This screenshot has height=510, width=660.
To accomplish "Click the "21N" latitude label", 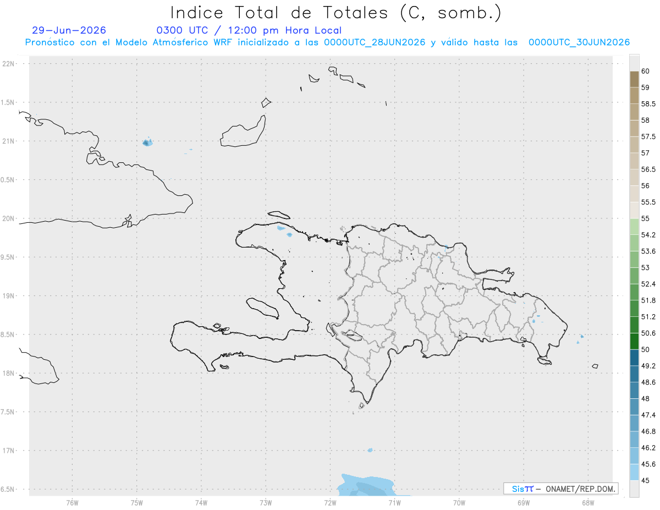I will point(9,141).
